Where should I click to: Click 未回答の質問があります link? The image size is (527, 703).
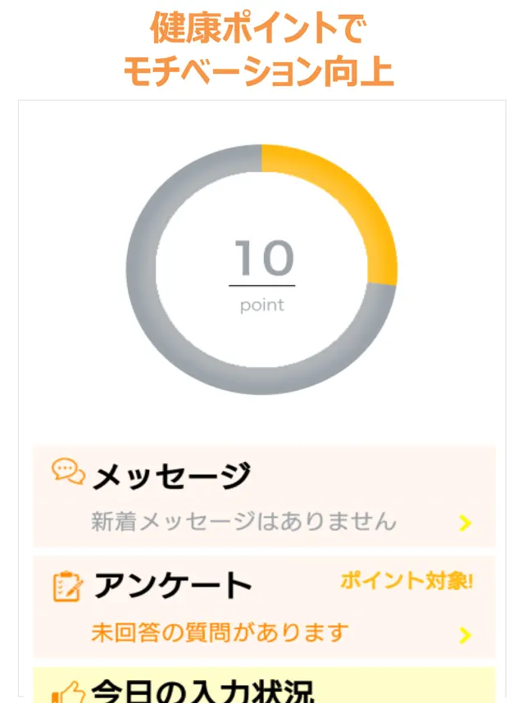point(220,633)
